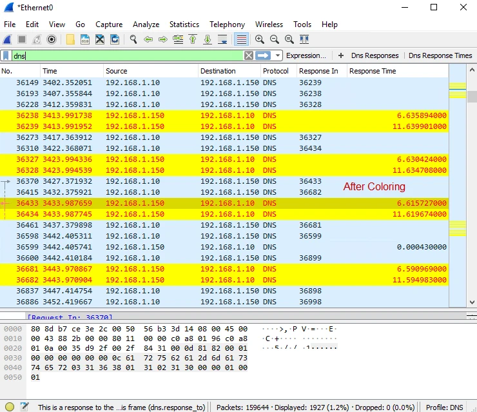Open the Analyze menu
The height and width of the screenshot is (412, 477).
pos(146,25)
